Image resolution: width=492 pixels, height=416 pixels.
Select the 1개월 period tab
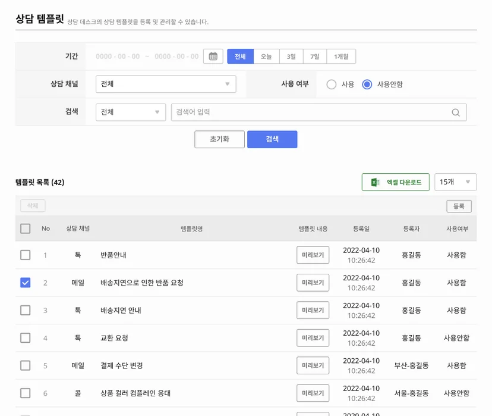click(x=341, y=57)
